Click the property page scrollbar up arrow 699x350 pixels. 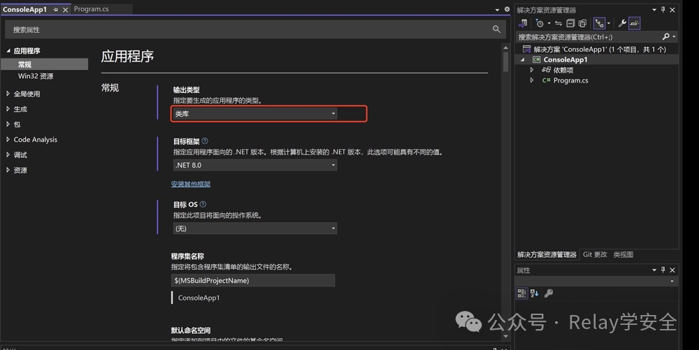tap(505, 48)
